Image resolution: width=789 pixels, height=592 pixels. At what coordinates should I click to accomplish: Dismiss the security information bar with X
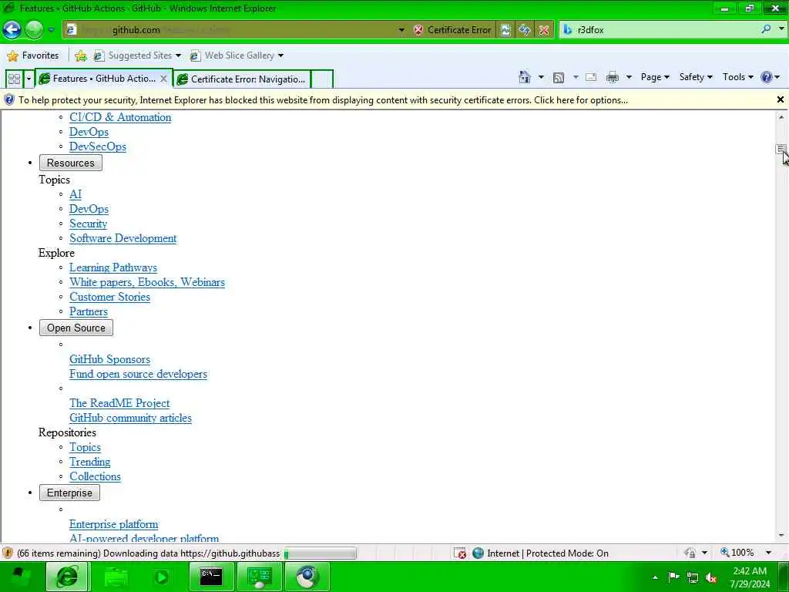click(781, 99)
